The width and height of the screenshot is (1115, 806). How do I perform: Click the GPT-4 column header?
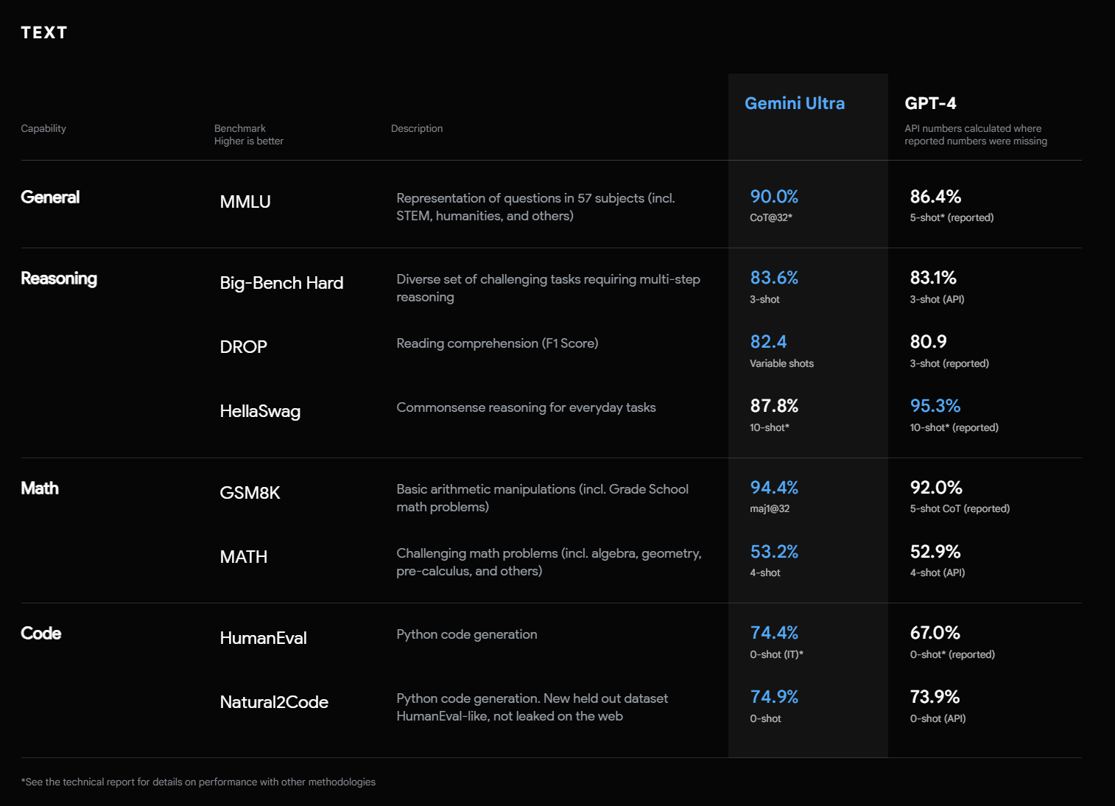pyautogui.click(x=930, y=103)
